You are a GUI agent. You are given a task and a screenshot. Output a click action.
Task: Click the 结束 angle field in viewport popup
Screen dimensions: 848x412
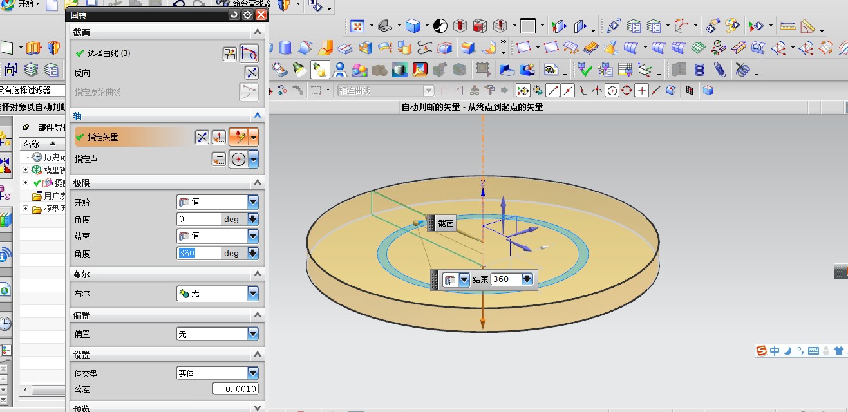point(505,279)
